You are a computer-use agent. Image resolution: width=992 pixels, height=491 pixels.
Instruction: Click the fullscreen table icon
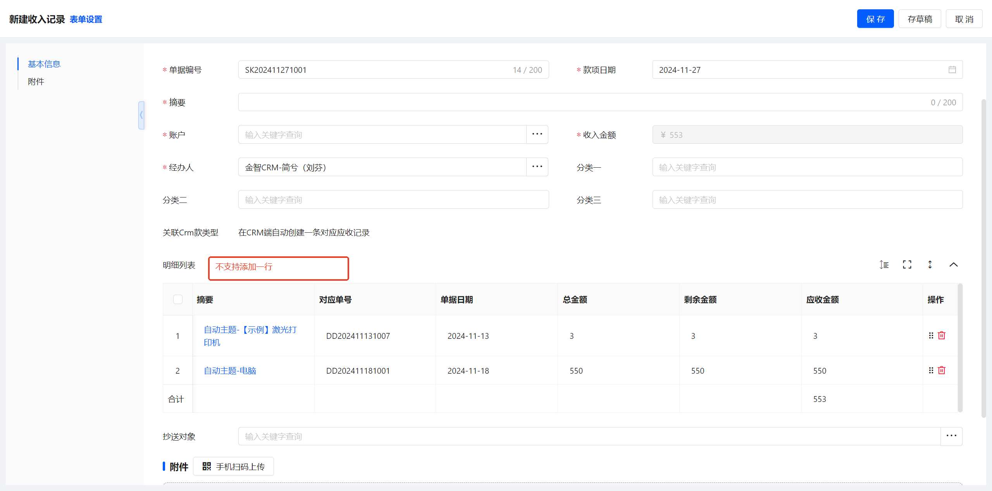click(907, 265)
